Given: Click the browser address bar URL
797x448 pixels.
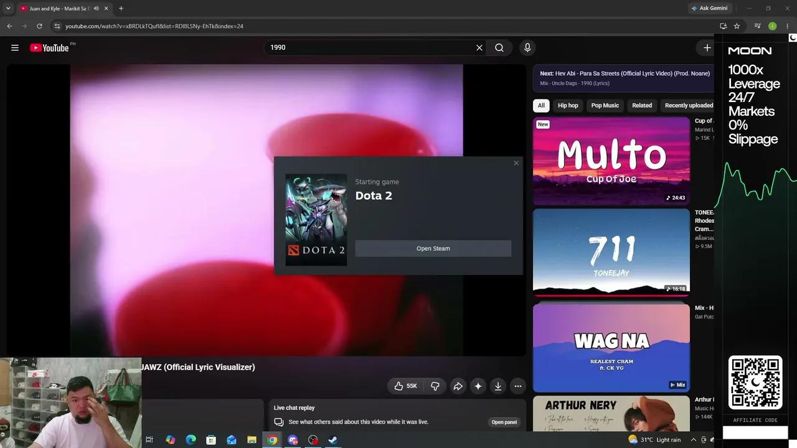Looking at the screenshot, I should (x=154, y=26).
